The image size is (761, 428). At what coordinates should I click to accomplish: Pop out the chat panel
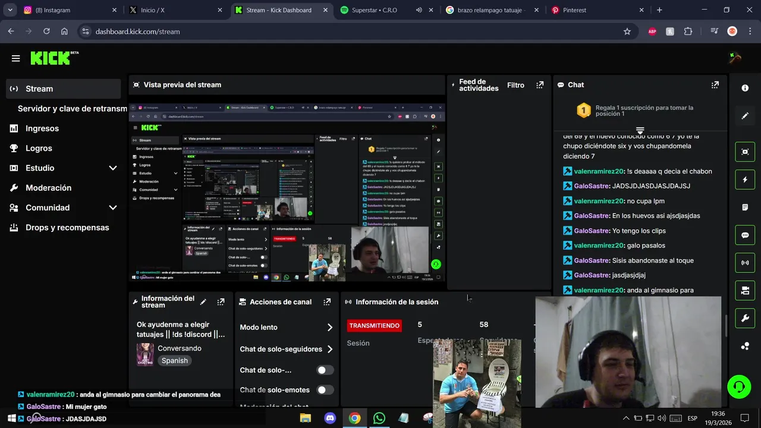point(715,85)
